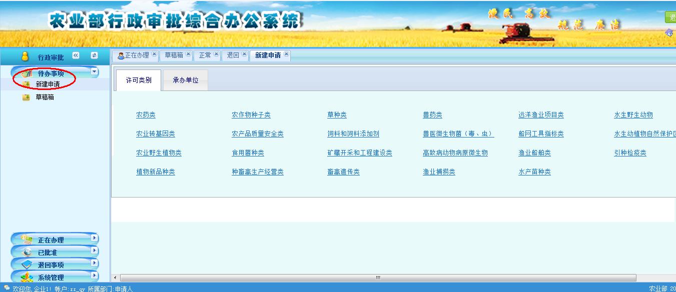Screen dimensions: 676x292
Task: Switch to the 正常 tab
Action: point(205,55)
